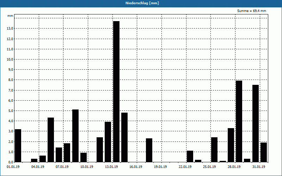The width and height of the screenshot is (282, 176).
Task: Click the 4,0 y-axis value
Action: [x=11, y=121]
